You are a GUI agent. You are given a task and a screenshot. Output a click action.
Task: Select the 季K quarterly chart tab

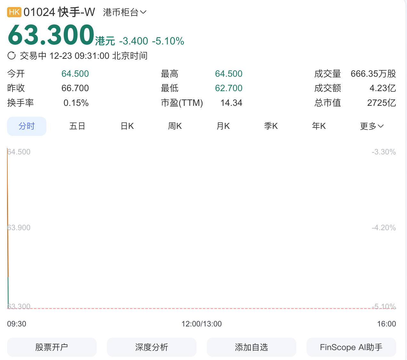coord(271,126)
